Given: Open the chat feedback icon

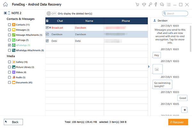Looking at the screenshot, I should [162, 4].
